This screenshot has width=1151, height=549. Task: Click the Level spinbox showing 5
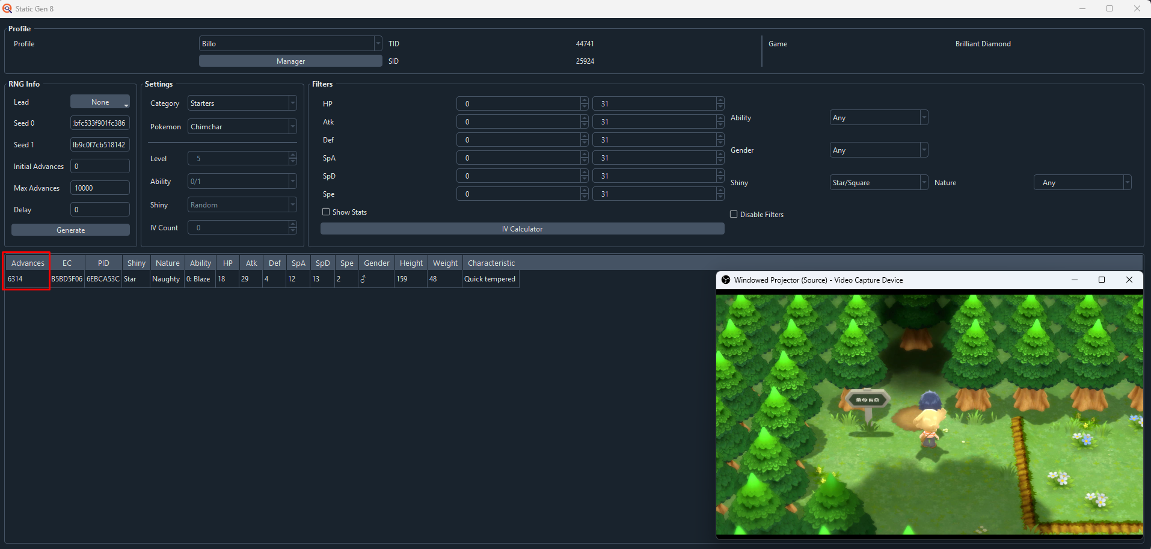tap(242, 158)
